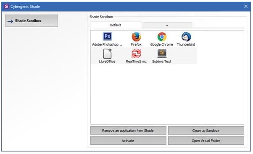This screenshot has height=154, width=253.
Task: Switch to the Default sandbox tab
Action: point(116,25)
